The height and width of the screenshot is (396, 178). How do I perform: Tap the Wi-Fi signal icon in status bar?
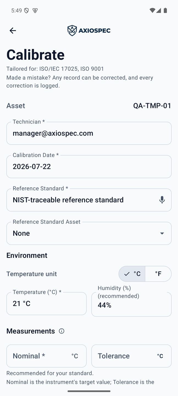(152, 10)
